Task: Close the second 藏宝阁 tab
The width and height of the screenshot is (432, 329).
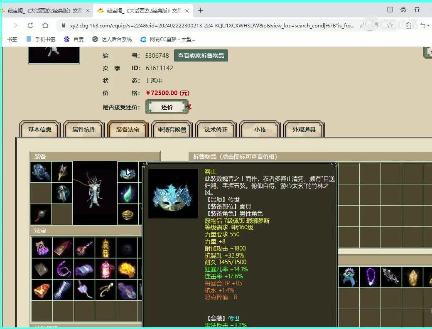Action: 187,11
